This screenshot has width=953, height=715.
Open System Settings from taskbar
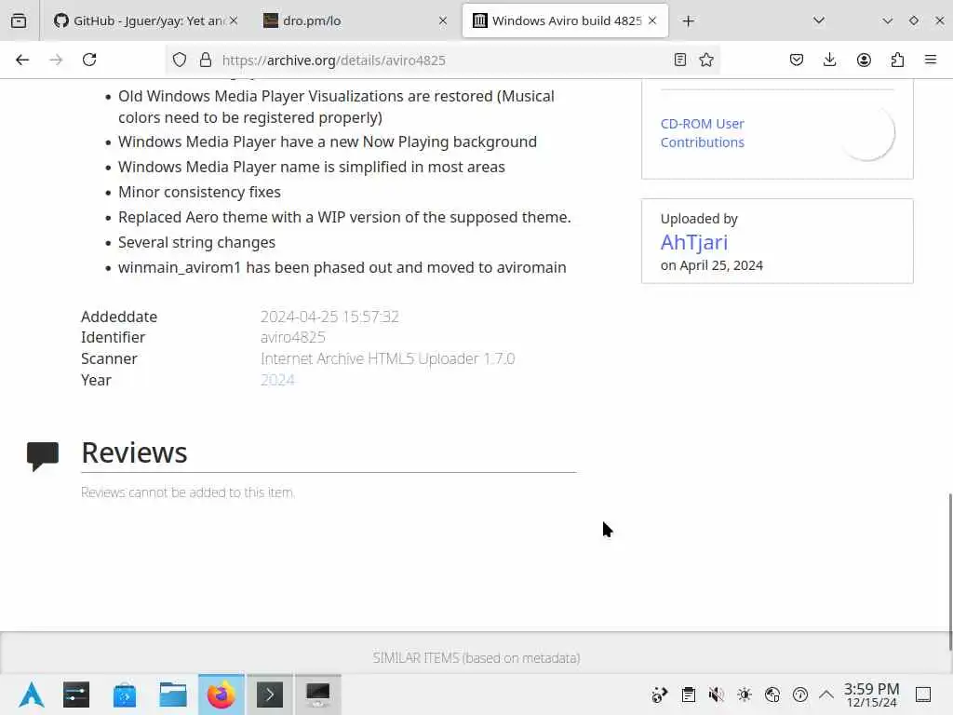point(76,695)
